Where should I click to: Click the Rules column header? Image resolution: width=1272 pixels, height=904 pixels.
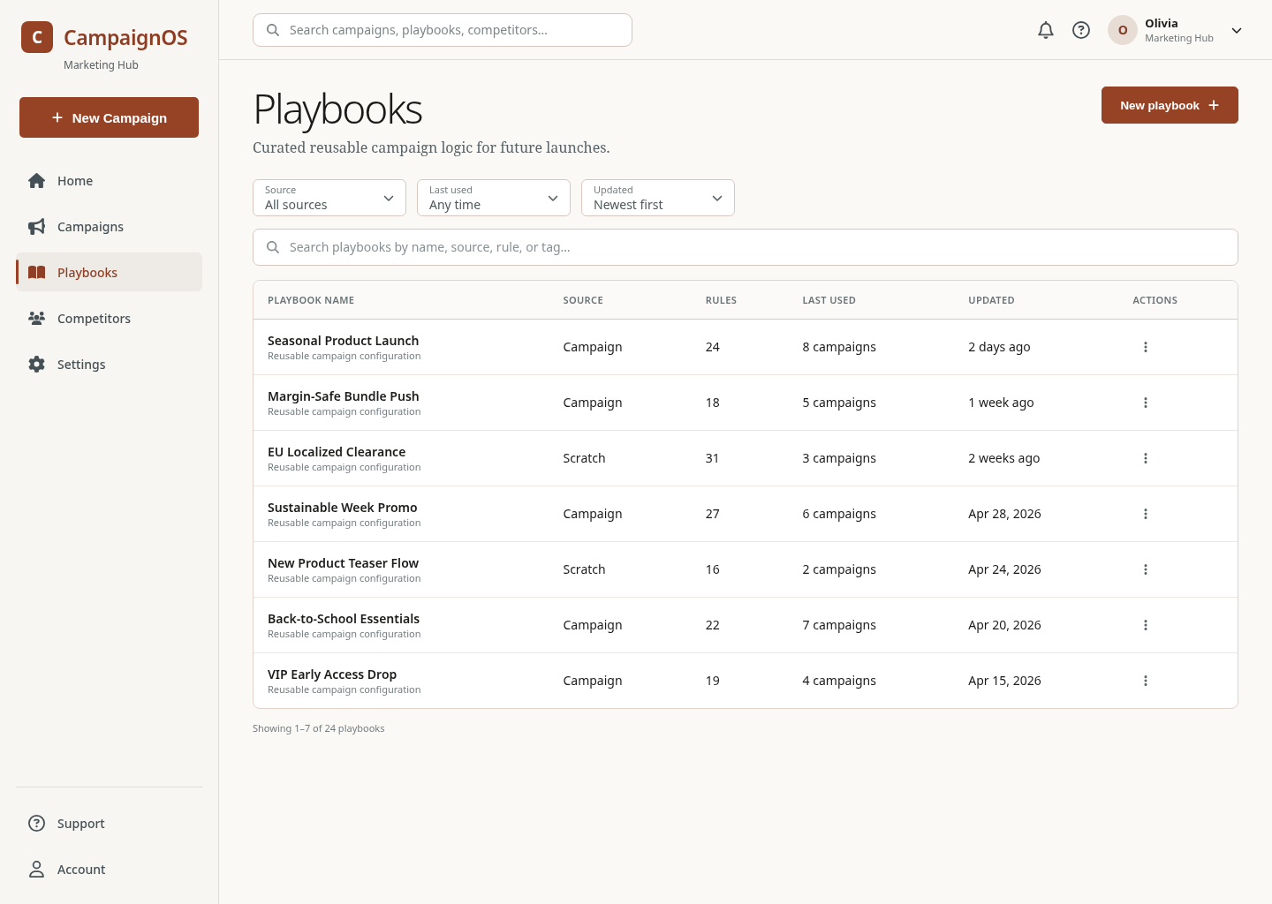721,300
